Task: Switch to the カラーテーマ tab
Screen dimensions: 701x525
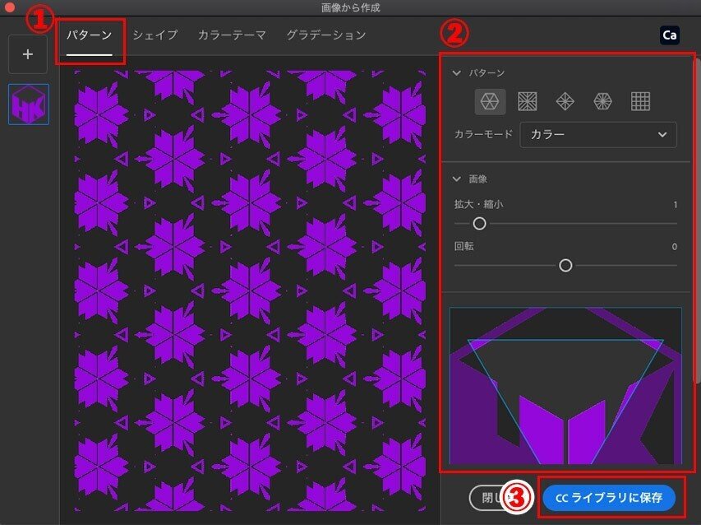Action: pyautogui.click(x=232, y=35)
